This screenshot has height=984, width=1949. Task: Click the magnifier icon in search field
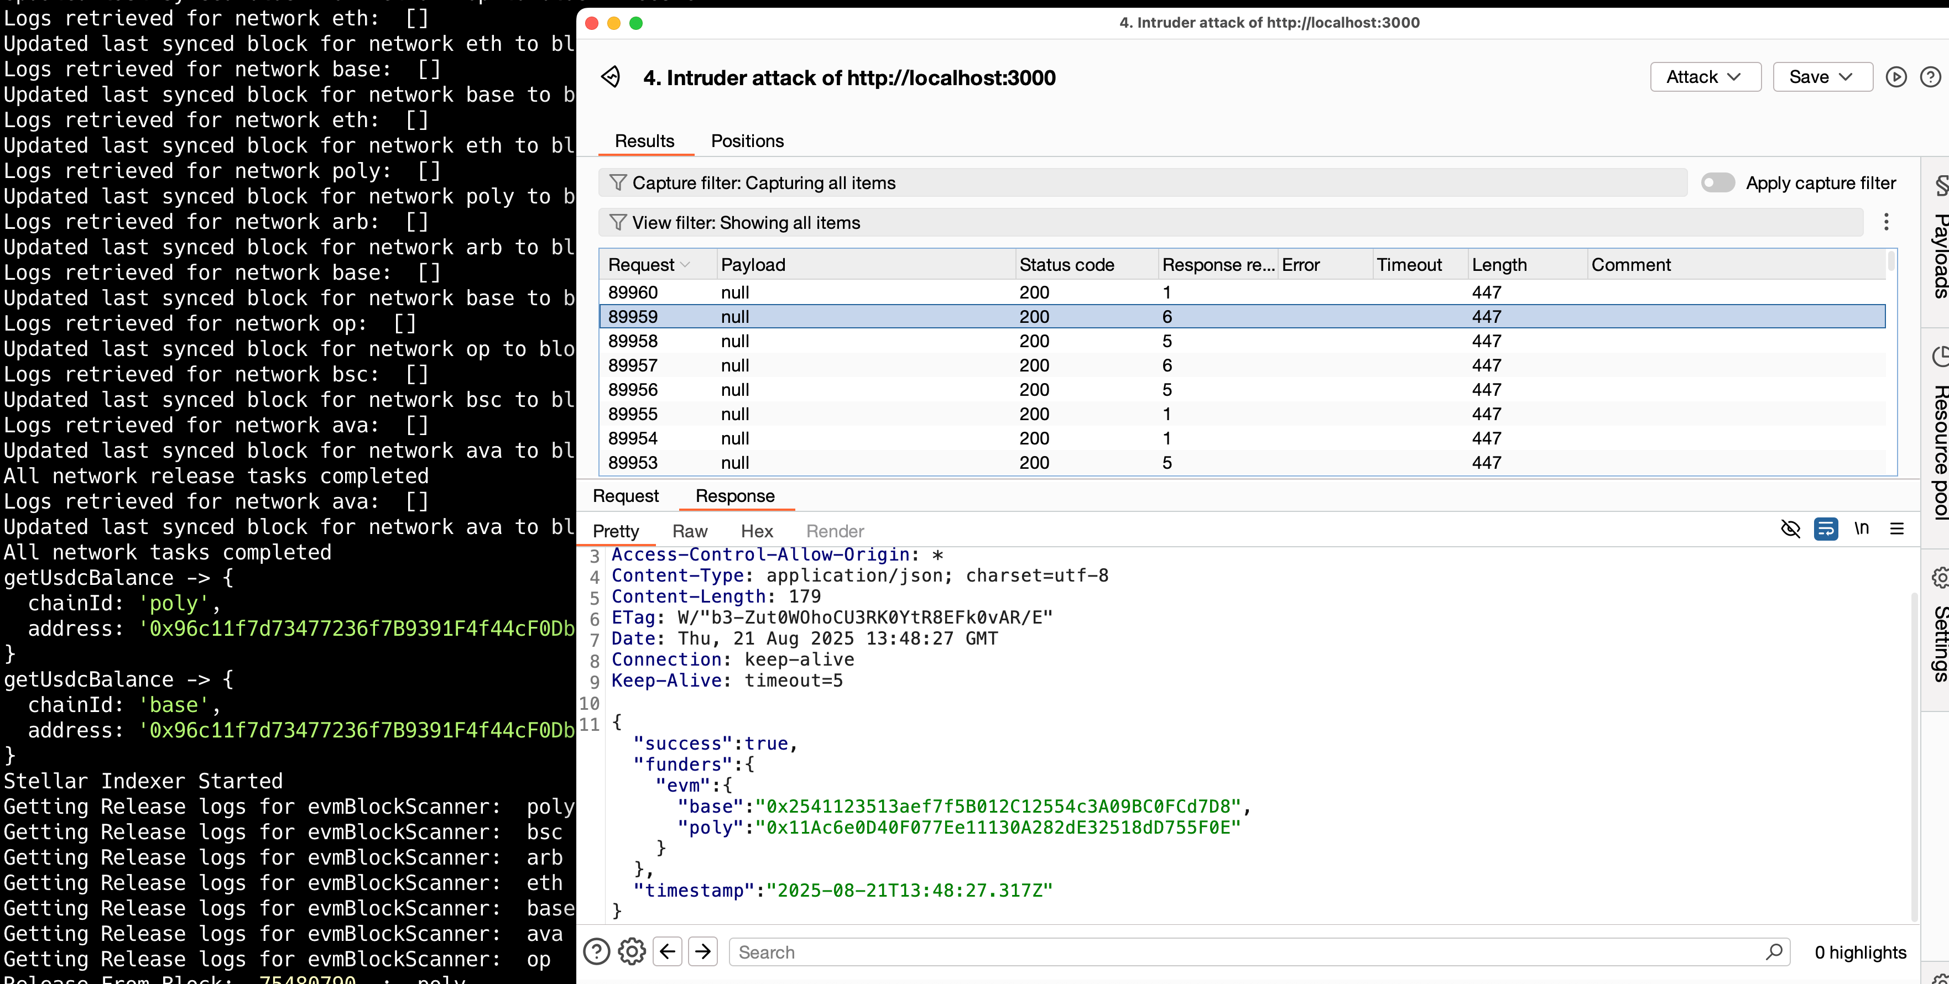(1774, 951)
